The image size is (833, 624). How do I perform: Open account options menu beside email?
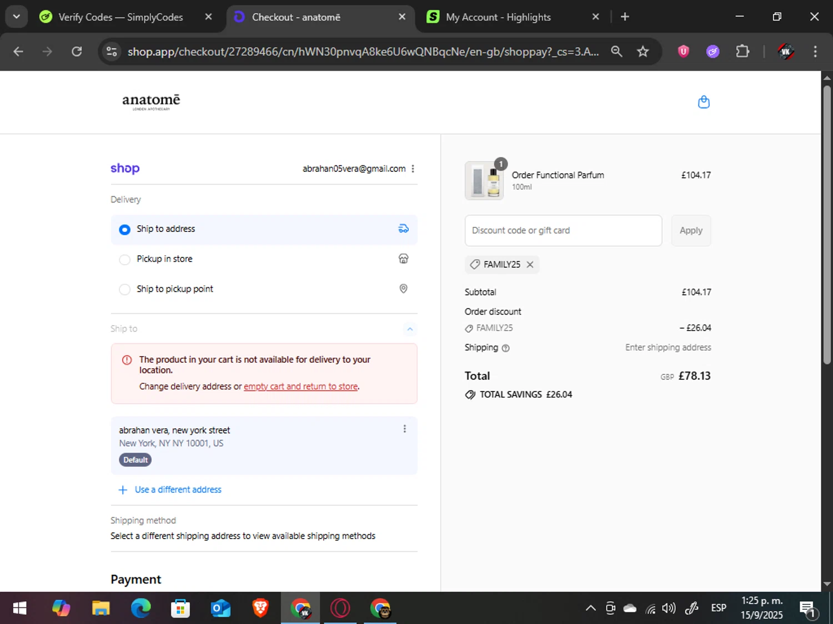413,169
